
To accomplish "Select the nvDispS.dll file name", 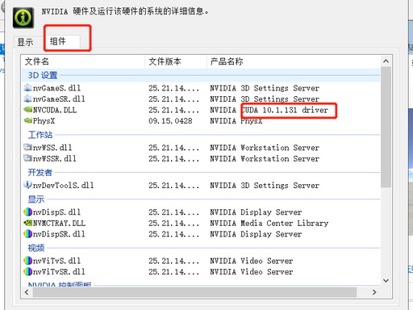I will [56, 212].
